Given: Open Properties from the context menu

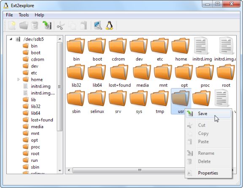Looking at the screenshot, I should coord(208,173).
